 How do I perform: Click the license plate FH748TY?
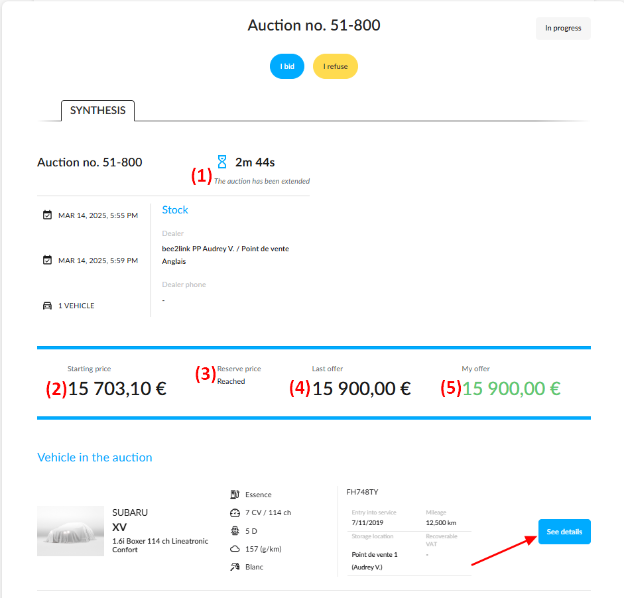click(x=362, y=492)
